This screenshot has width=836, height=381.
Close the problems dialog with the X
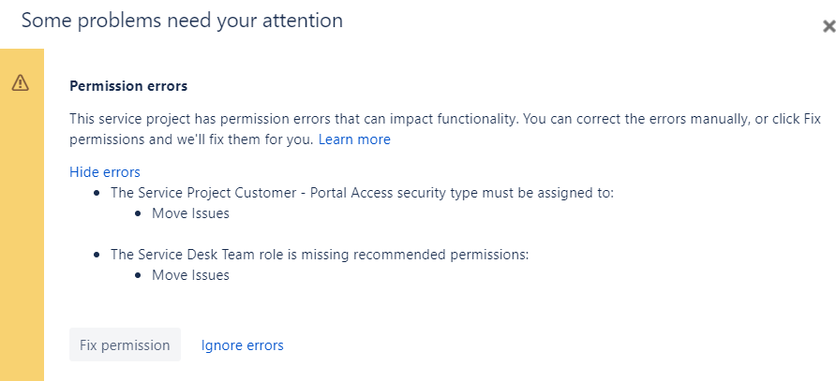[x=828, y=26]
